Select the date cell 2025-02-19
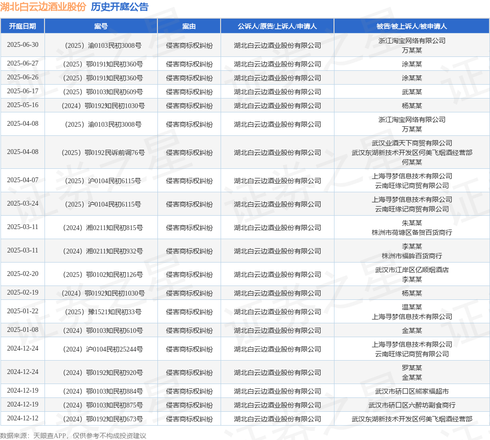The image size is (490, 440). [x=23, y=293]
